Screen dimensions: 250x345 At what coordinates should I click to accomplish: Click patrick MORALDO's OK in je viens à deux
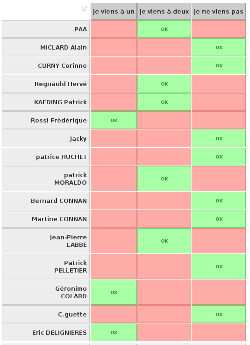(164, 179)
